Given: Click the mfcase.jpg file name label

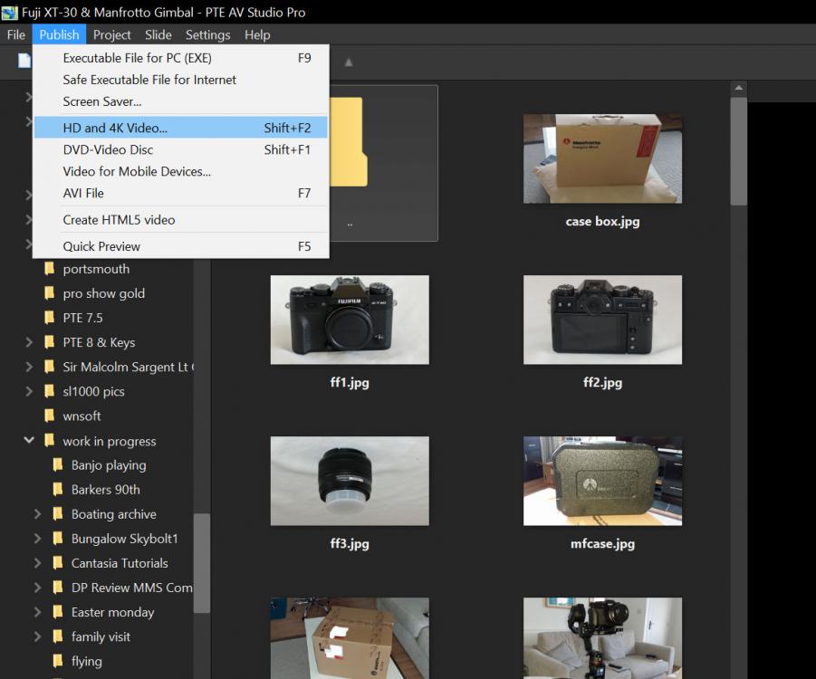Looking at the screenshot, I should pyautogui.click(x=602, y=544).
